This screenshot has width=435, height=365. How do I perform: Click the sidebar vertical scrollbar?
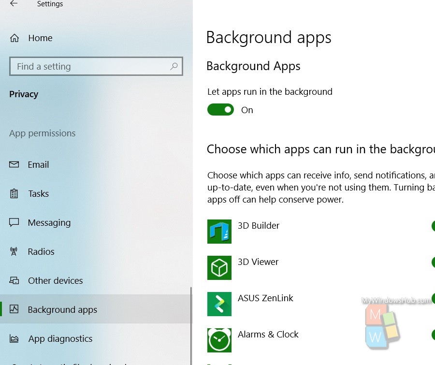coord(191,325)
